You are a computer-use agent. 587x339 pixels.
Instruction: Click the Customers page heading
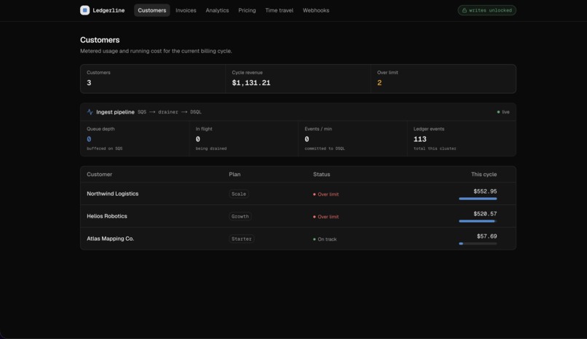(x=100, y=39)
